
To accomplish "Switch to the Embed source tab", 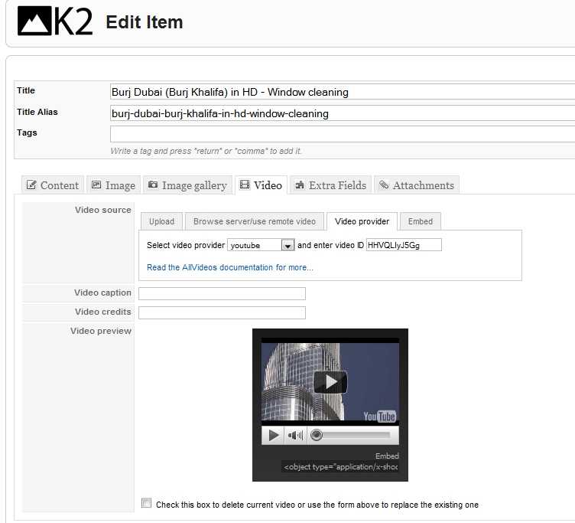I will (421, 221).
